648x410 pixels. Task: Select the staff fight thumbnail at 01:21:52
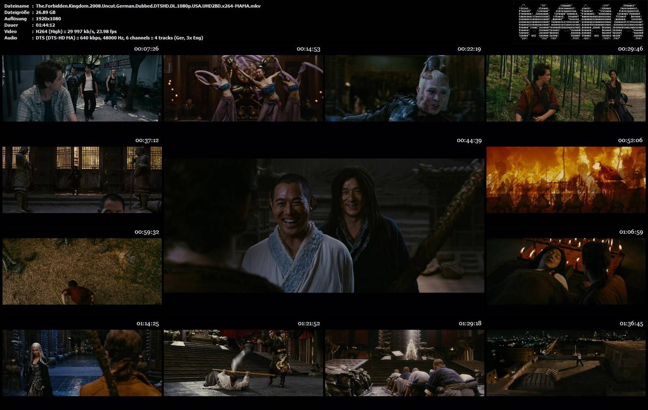pos(243,363)
